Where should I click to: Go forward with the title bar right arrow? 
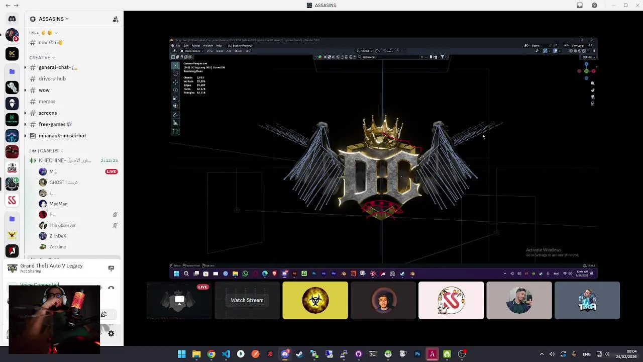(16, 6)
